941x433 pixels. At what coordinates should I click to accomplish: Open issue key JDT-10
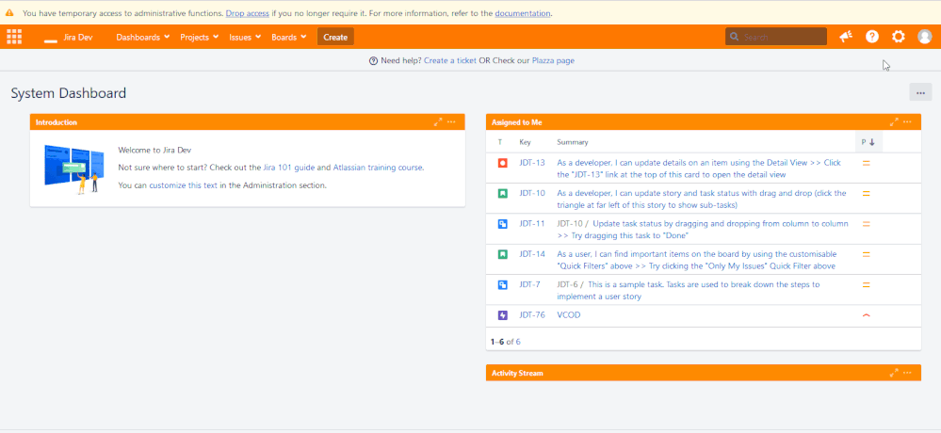(532, 193)
